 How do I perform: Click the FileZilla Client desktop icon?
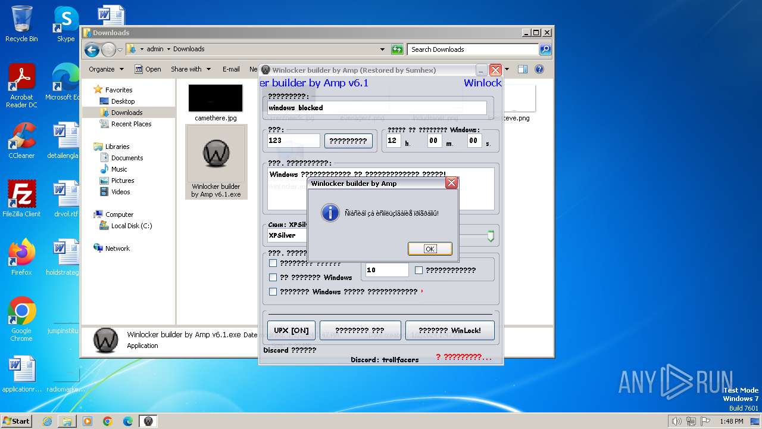[x=21, y=198]
